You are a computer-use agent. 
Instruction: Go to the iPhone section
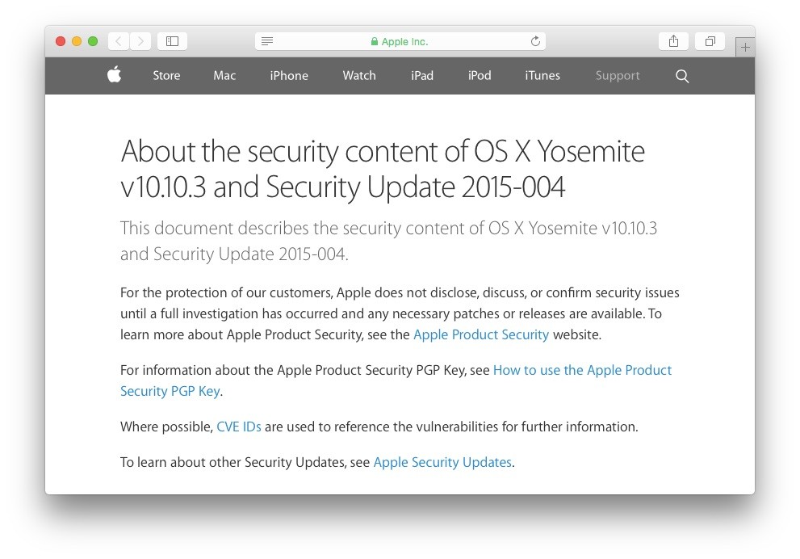point(289,76)
